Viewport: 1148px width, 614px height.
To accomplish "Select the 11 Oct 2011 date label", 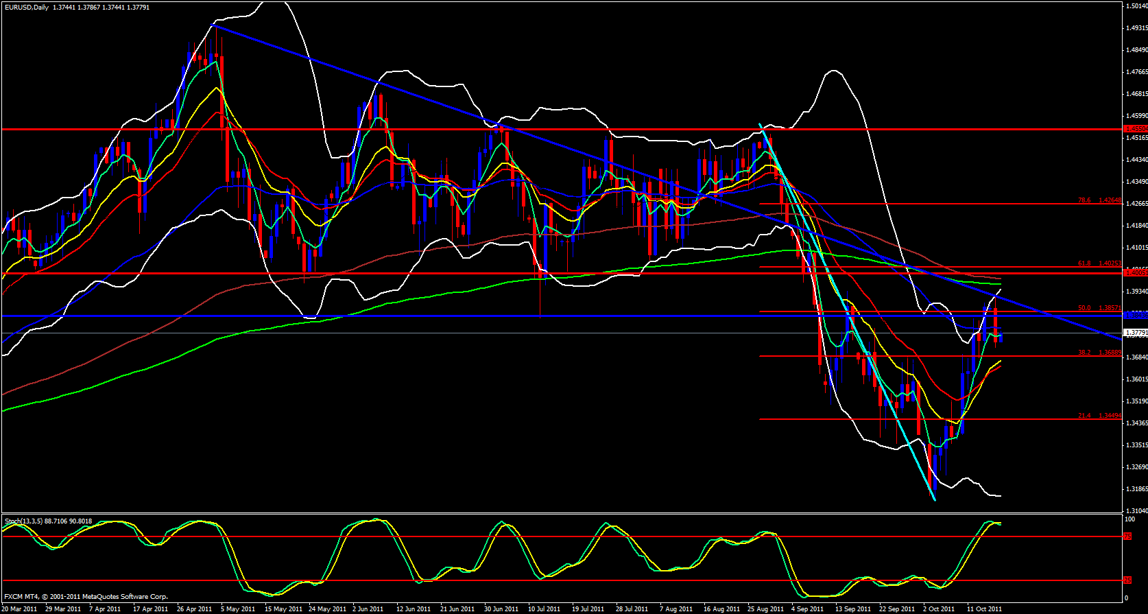I will 984,609.
